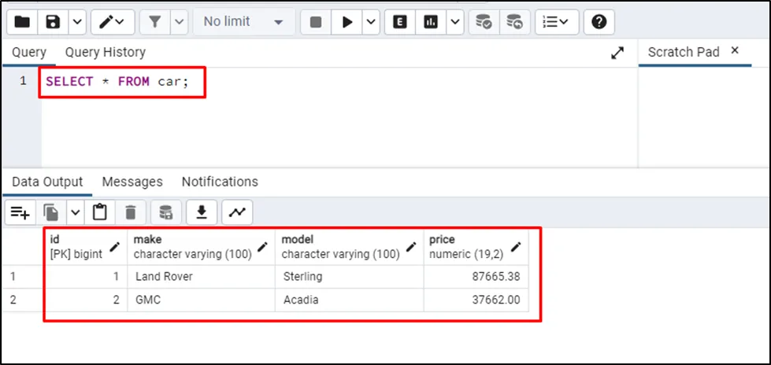
Task: Click the Open File folder icon
Action: tap(22, 22)
